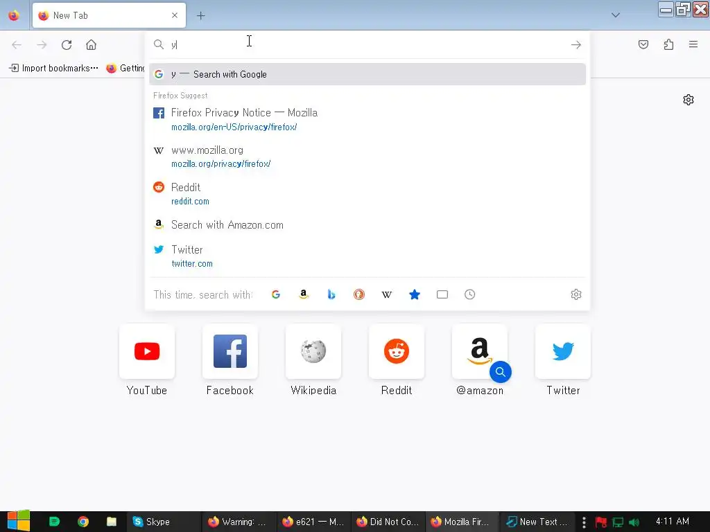Open the Extensions puzzle icon
The width and height of the screenshot is (710, 532).
pos(668,44)
